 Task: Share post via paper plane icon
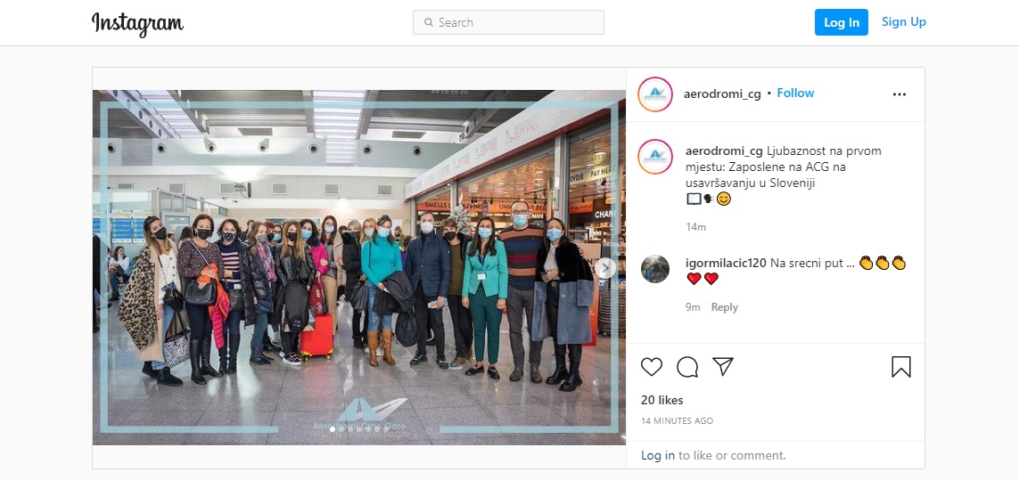pos(723,366)
